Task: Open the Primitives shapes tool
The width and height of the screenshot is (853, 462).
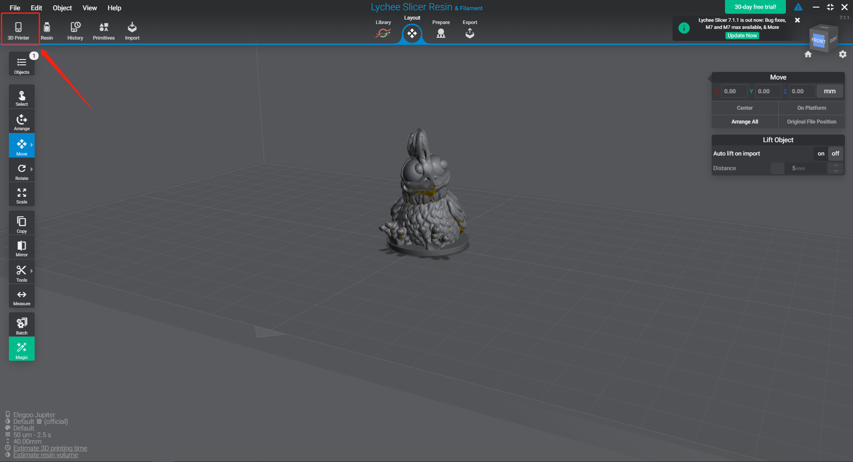Action: coord(104,30)
